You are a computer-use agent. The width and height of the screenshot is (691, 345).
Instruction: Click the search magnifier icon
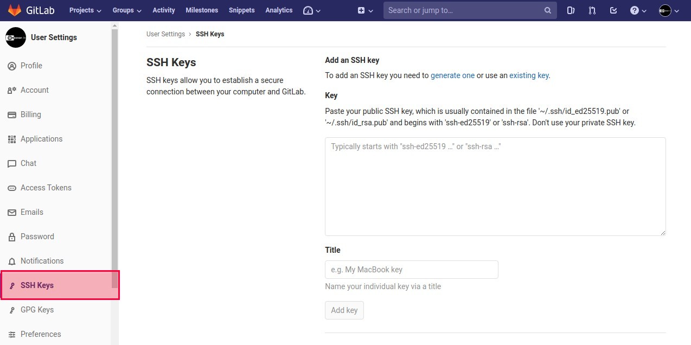pyautogui.click(x=548, y=10)
